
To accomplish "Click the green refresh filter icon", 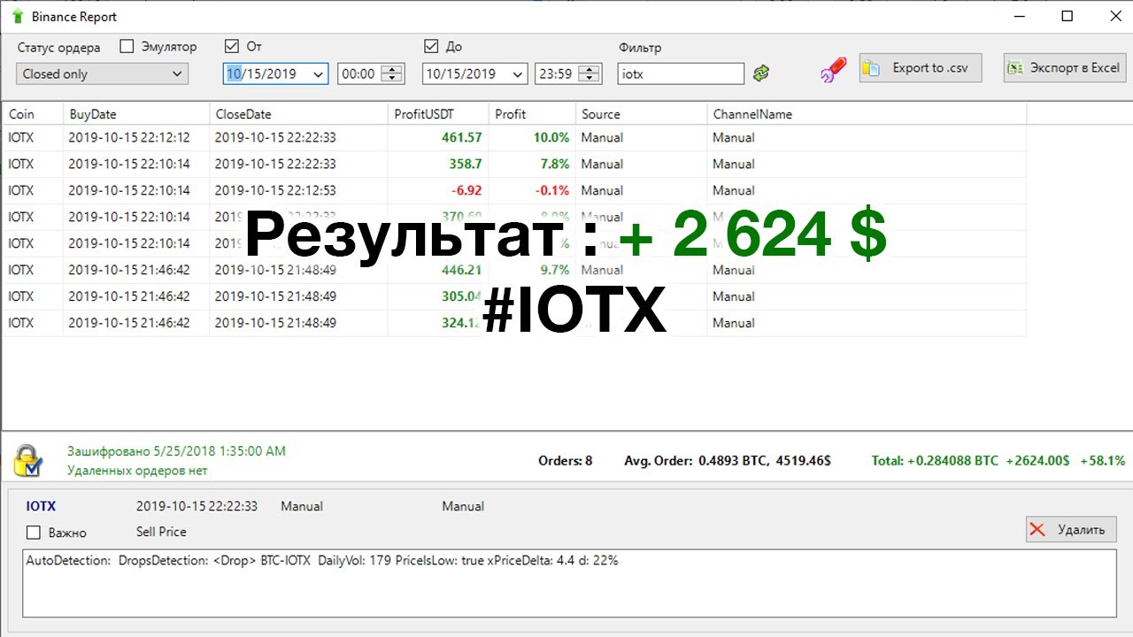I will [x=761, y=73].
